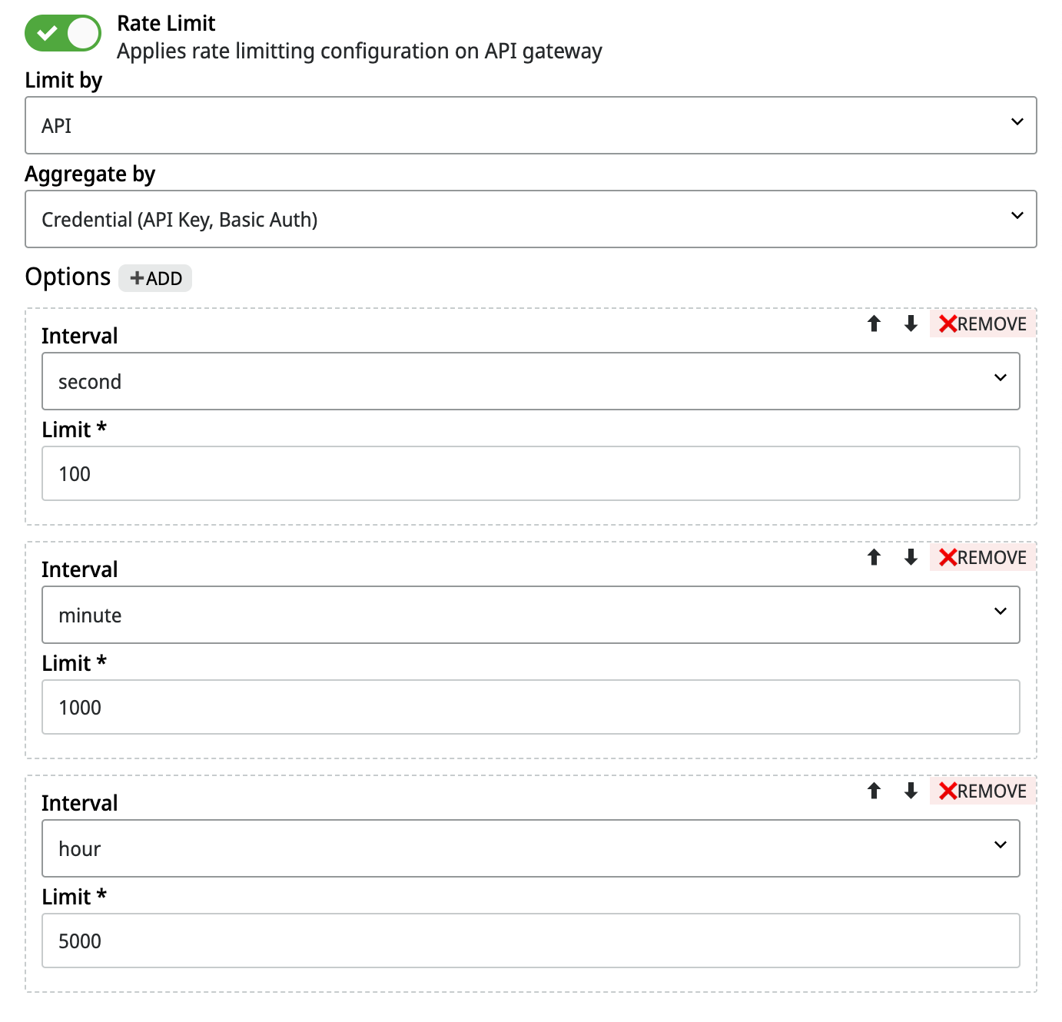The height and width of the screenshot is (1022, 1062).
Task: Click the Rate Limit label text
Action: 166,23
